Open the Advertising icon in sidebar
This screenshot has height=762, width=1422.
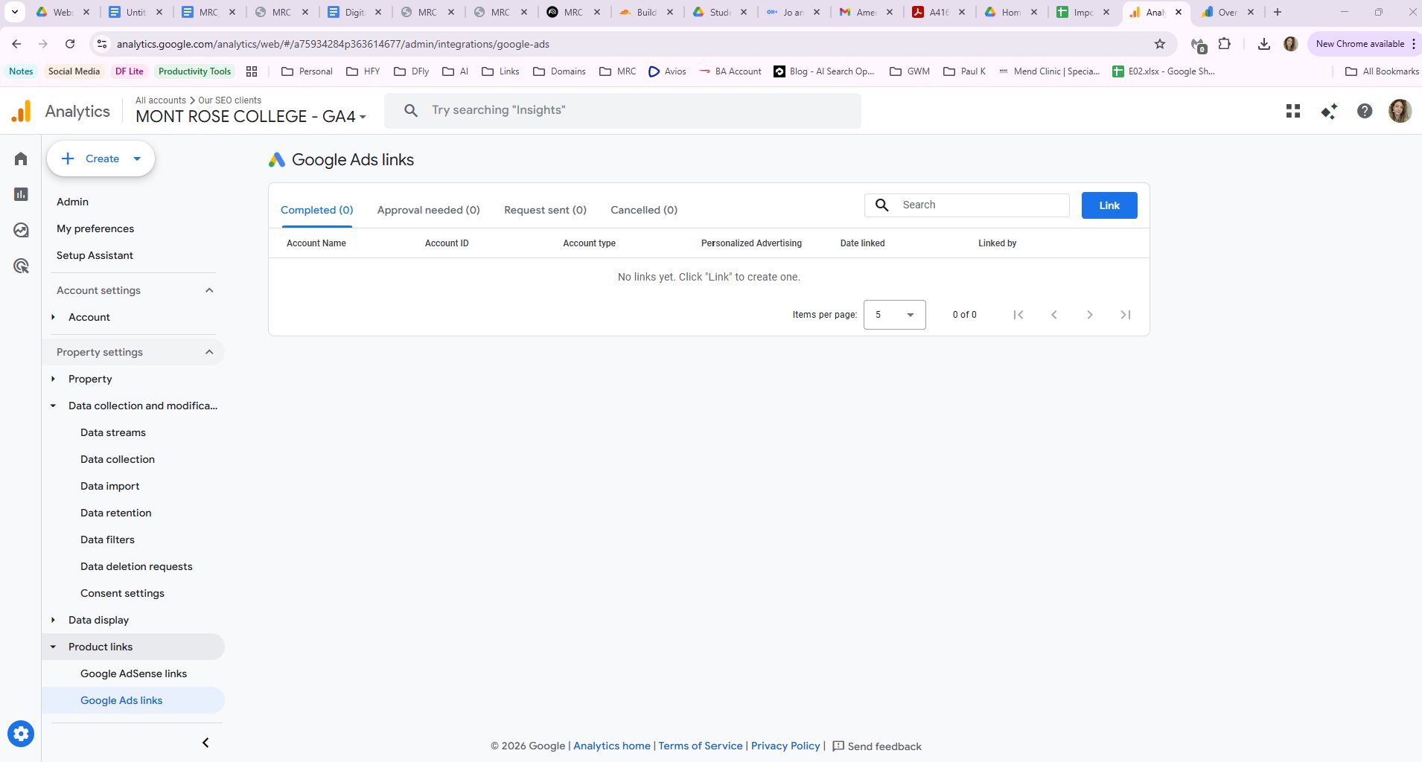click(x=20, y=265)
